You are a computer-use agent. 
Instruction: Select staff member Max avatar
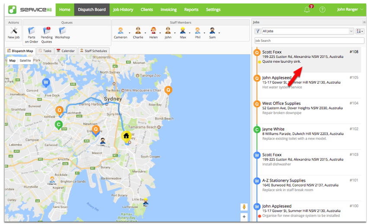183,31
